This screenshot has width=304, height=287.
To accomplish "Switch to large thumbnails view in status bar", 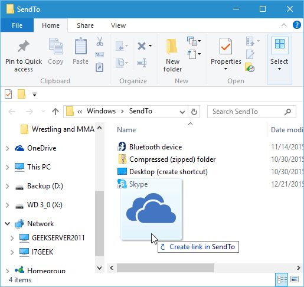I will pyautogui.click(x=295, y=279).
